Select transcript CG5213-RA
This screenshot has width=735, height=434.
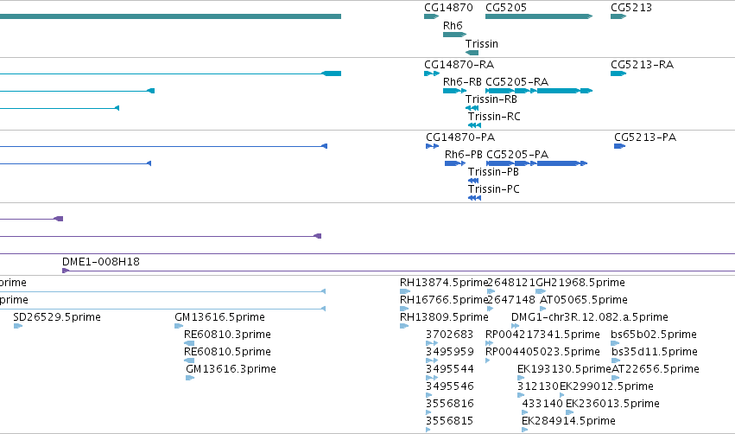point(642,65)
